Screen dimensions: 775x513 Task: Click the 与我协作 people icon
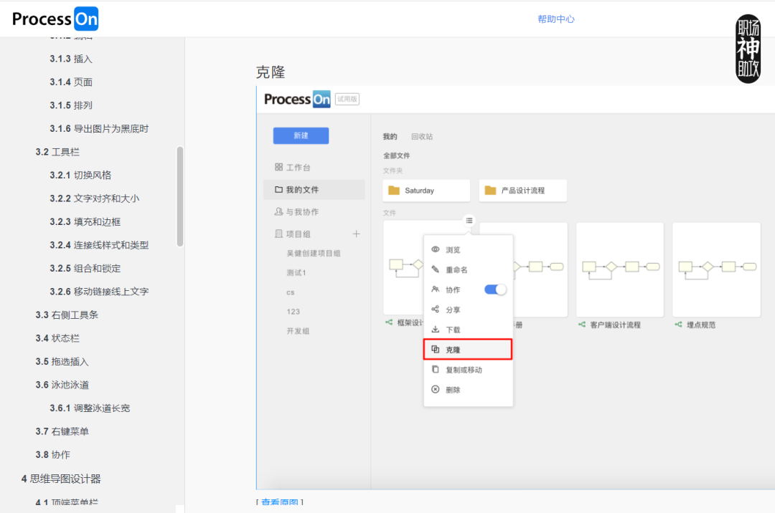click(278, 211)
